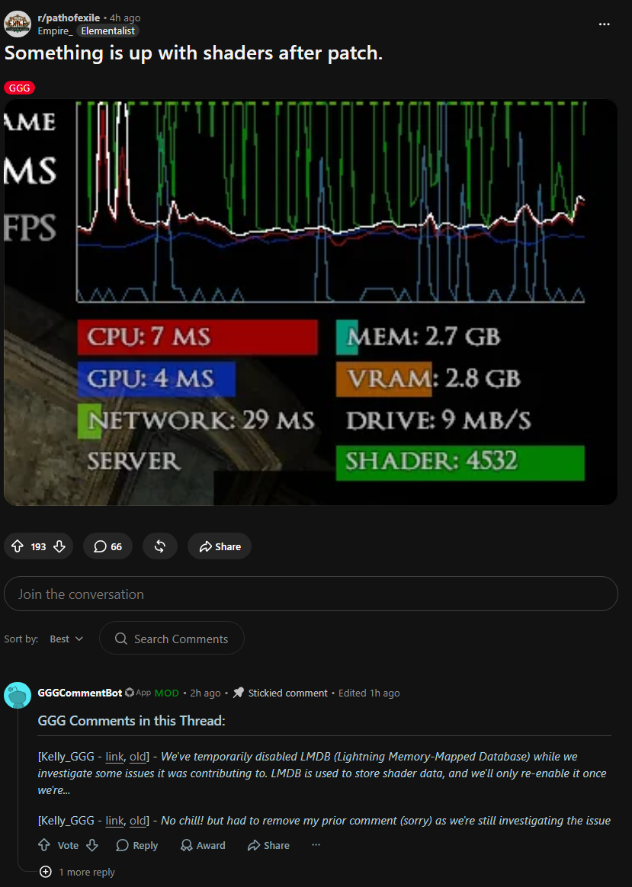Share the post
The height and width of the screenshot is (887, 632).
(220, 546)
